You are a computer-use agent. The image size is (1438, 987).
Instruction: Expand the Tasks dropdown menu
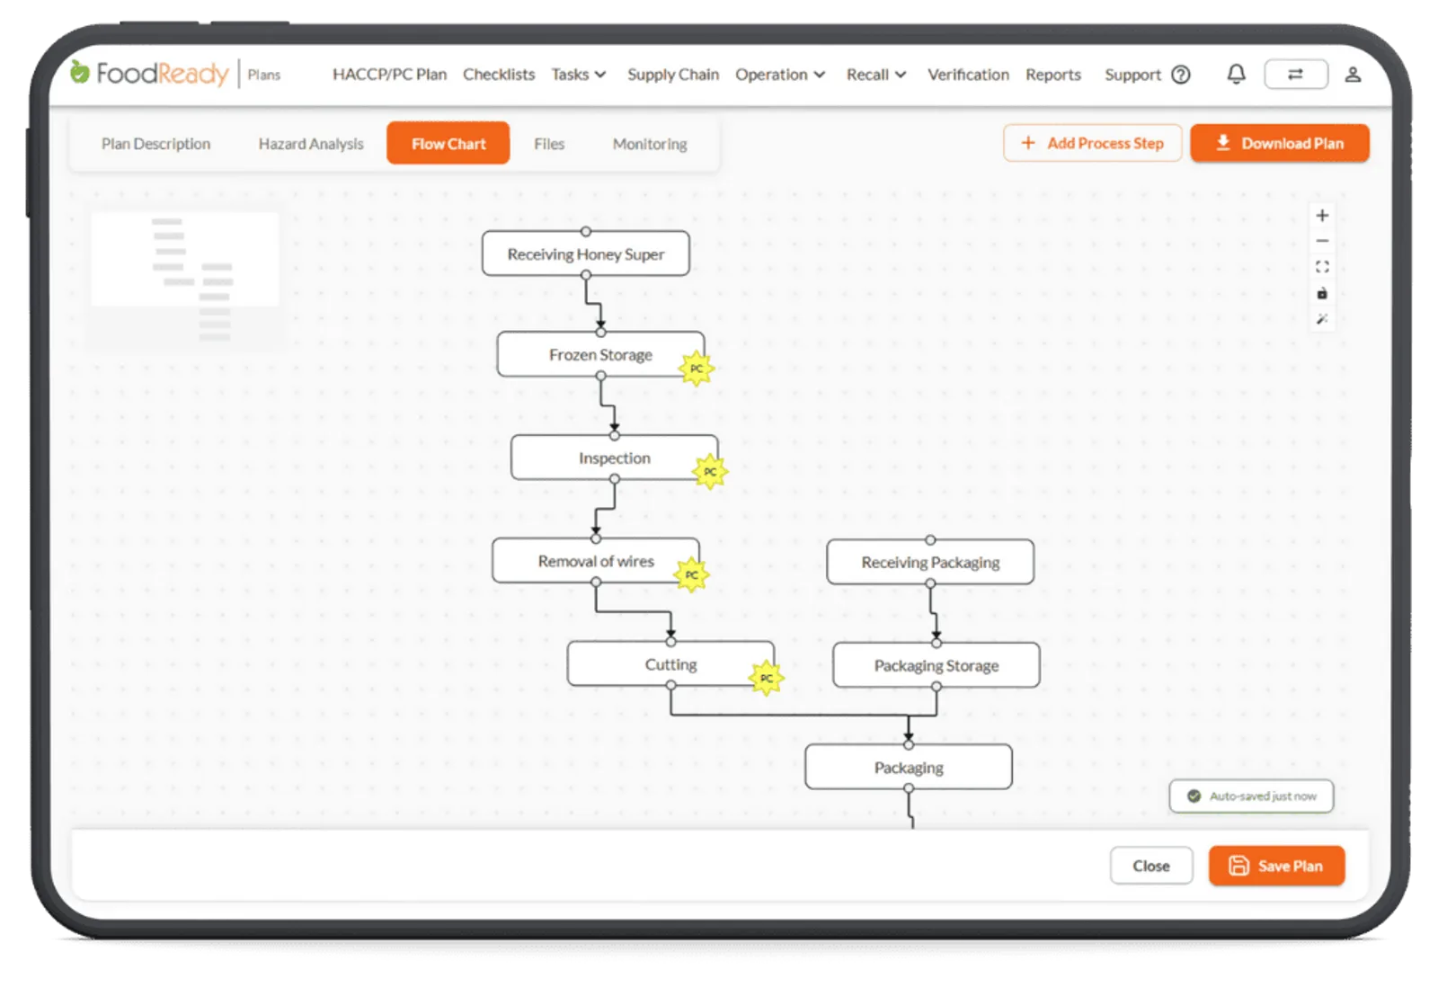[x=579, y=75]
